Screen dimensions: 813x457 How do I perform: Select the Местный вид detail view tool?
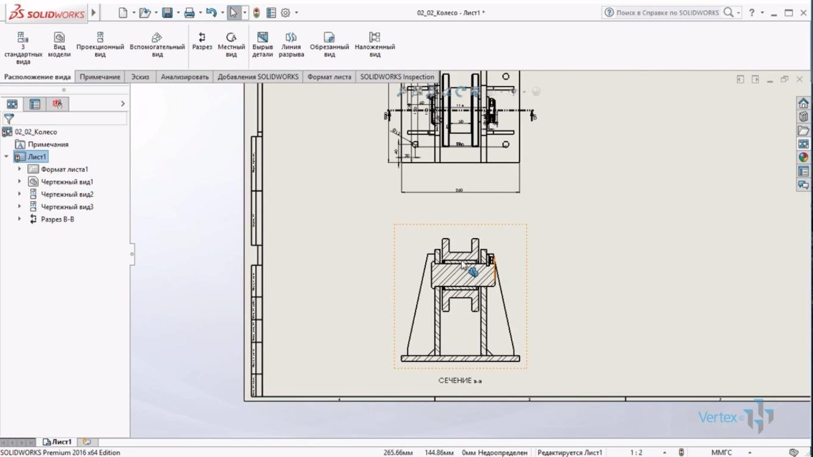231,42
